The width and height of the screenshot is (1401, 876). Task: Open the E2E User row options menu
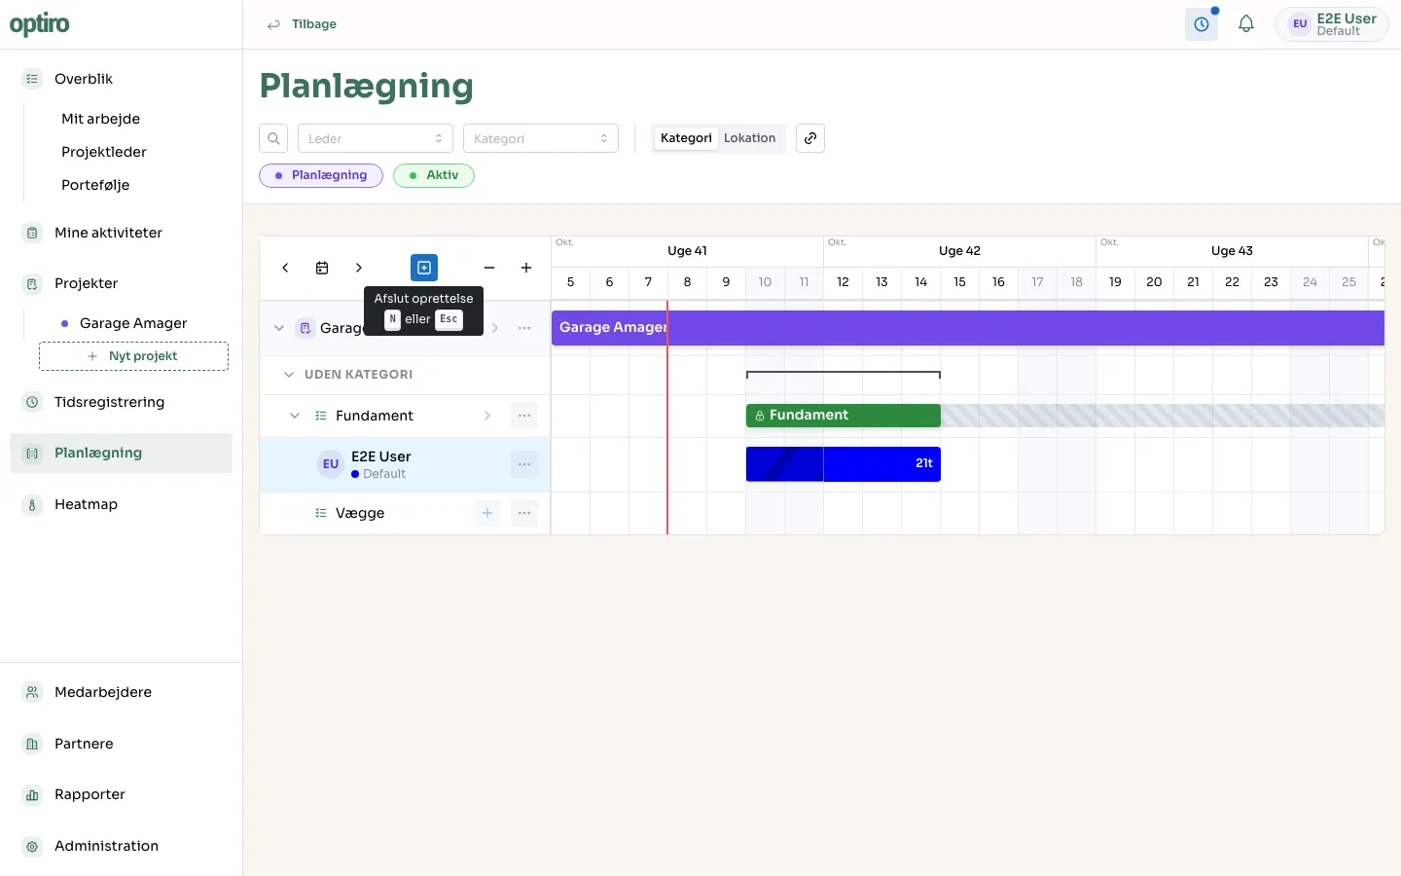click(524, 464)
